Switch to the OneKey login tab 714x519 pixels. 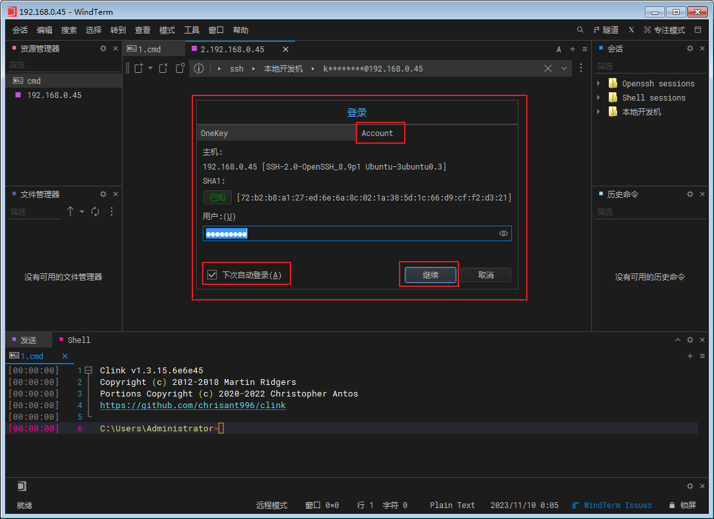point(214,133)
